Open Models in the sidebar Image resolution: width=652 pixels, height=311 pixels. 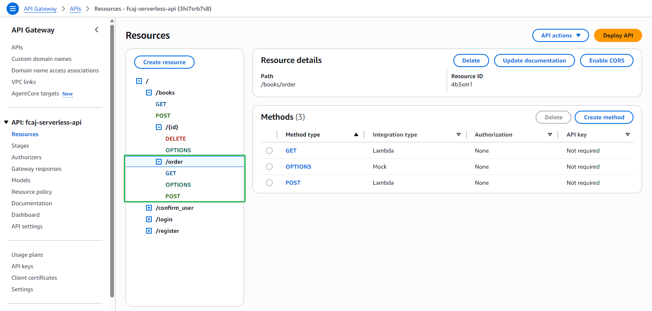tap(21, 180)
